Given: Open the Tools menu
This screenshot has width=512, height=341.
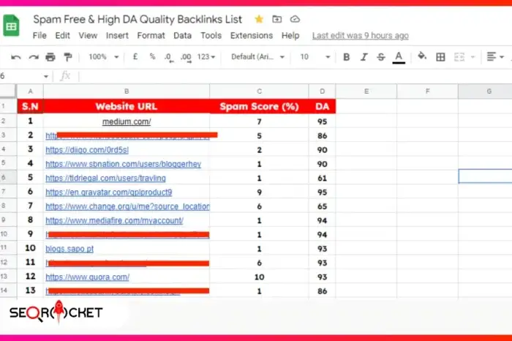Looking at the screenshot, I should point(211,36).
